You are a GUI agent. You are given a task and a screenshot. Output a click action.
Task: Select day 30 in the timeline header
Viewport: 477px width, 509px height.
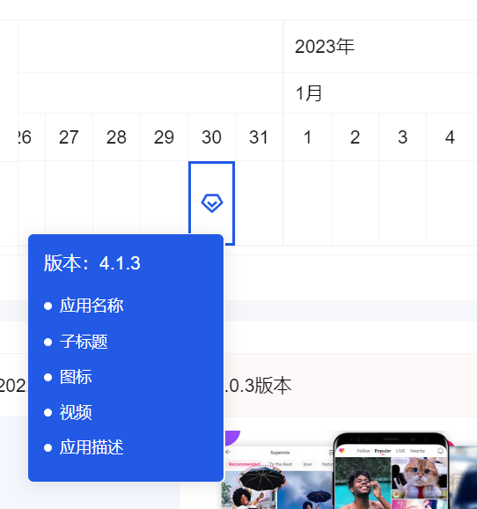pos(211,137)
